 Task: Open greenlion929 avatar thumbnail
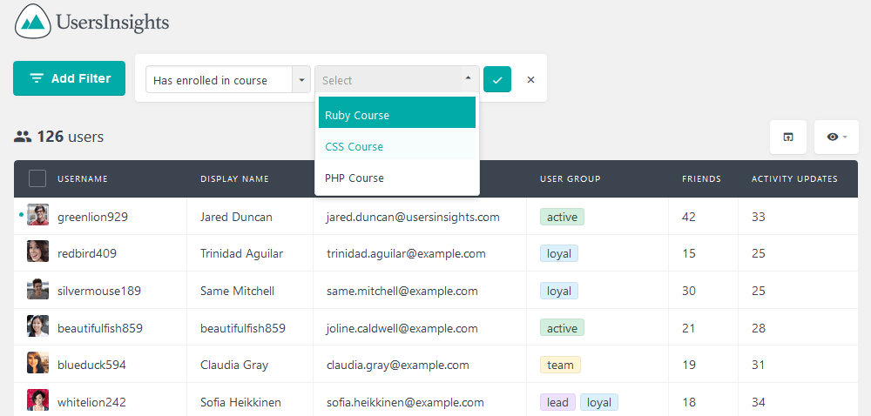point(37,215)
